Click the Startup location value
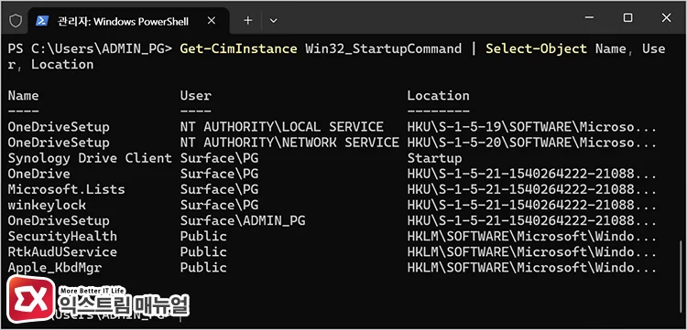Screen dimensions: 687x330 click(434, 158)
